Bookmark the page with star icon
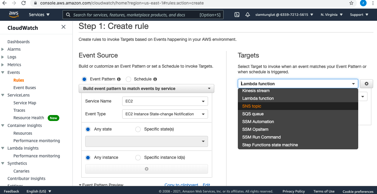This screenshot has width=377, height=194. pyautogui.click(x=351, y=3)
